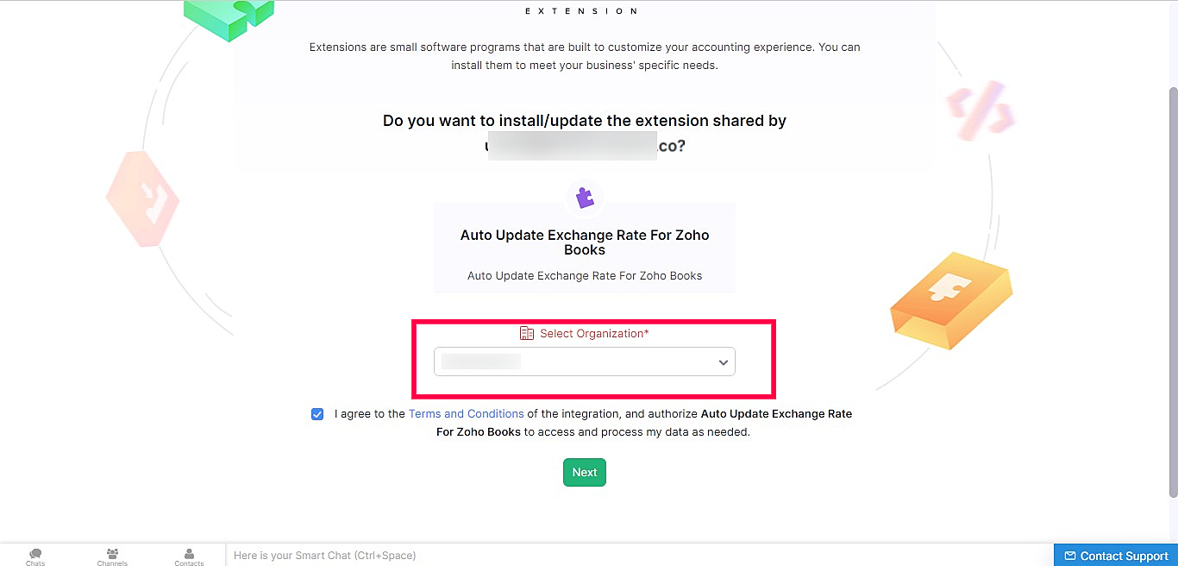Open the Terms and Conditions link
Viewport: 1178px width, 566px height.
coord(467,413)
